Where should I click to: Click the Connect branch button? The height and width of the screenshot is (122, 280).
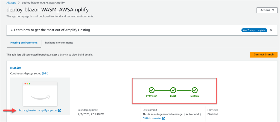point(264,54)
